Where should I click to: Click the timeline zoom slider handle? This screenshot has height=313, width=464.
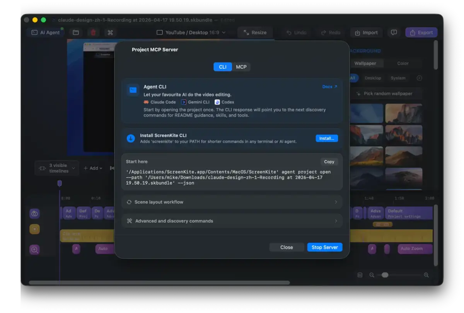tap(385, 275)
